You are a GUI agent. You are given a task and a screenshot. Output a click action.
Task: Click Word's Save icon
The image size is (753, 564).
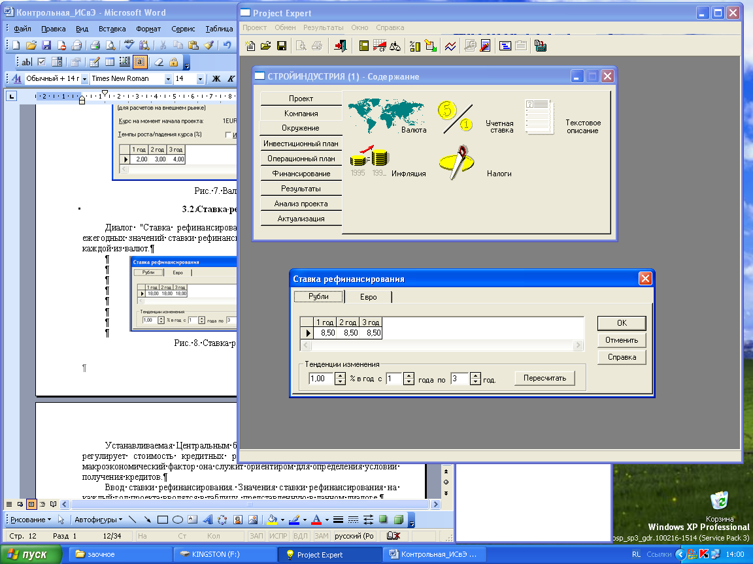pos(46,45)
